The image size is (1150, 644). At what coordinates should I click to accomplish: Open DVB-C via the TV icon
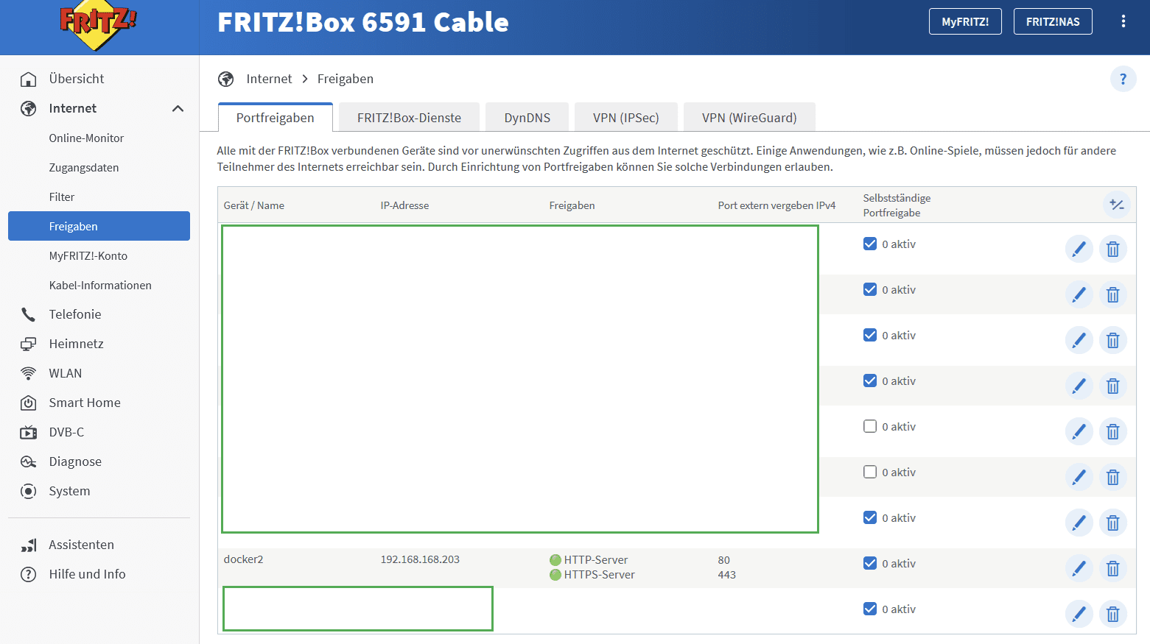[x=28, y=432]
